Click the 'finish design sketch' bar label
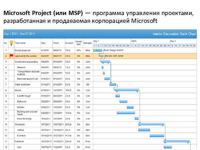Image resolution: width=200 pixels, height=150 pixels. 114,50
